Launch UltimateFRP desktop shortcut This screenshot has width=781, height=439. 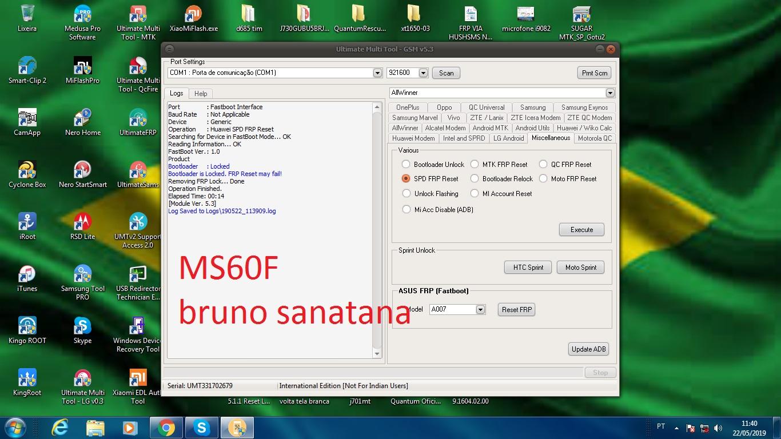coord(138,122)
